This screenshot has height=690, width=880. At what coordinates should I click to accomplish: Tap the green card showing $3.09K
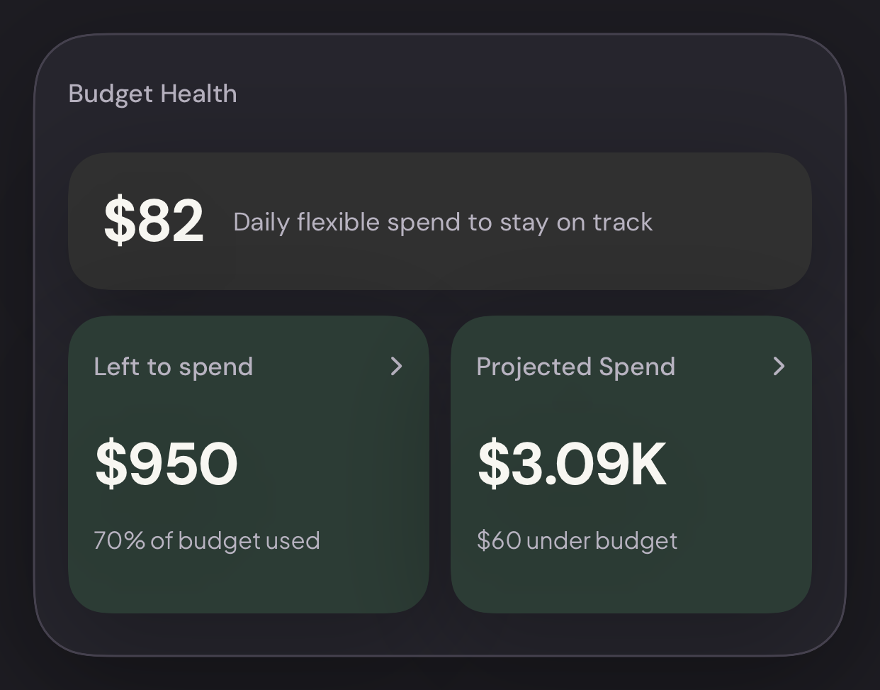[631, 464]
